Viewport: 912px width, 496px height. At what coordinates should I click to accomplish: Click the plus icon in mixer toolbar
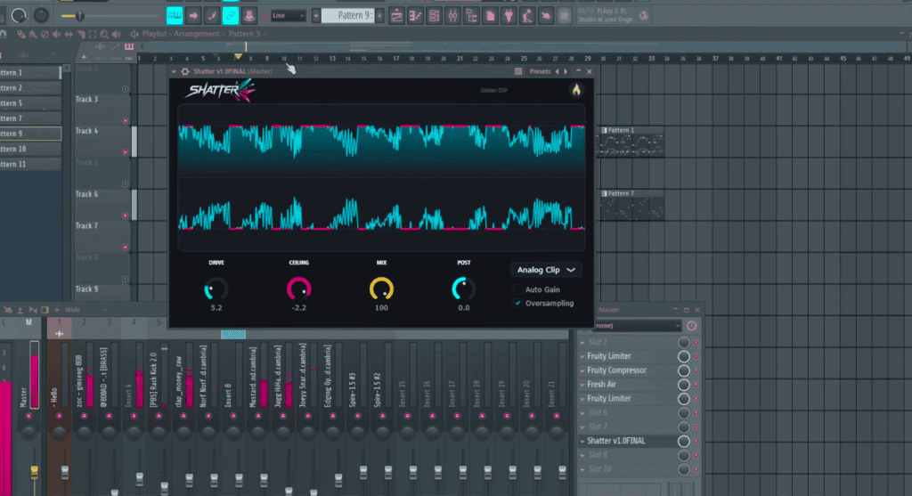pos(56,310)
